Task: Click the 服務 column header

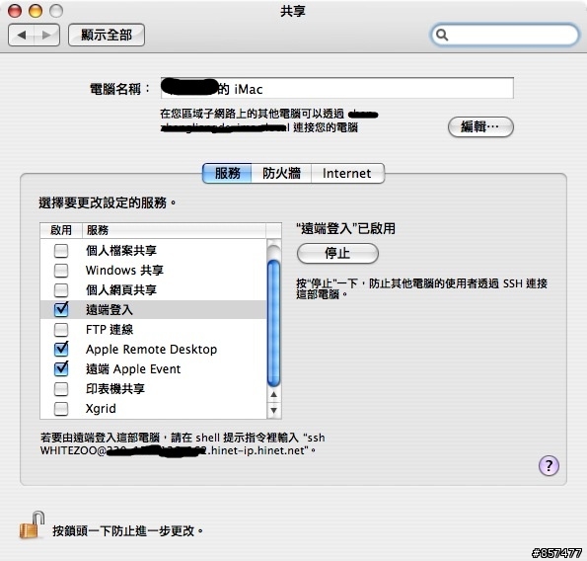Action: [174, 230]
